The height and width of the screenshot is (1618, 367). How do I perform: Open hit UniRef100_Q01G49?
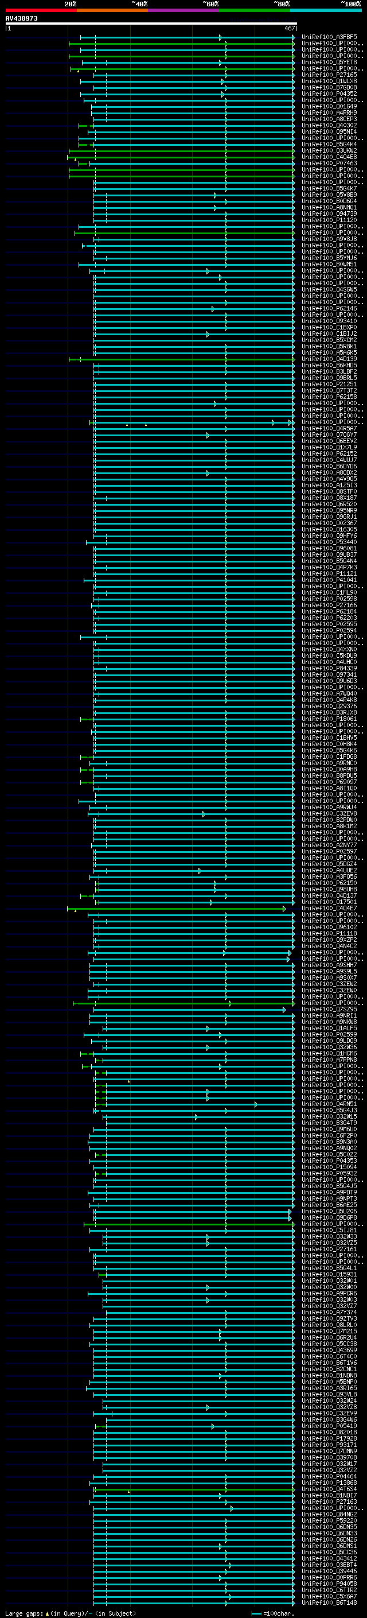[x=329, y=107]
